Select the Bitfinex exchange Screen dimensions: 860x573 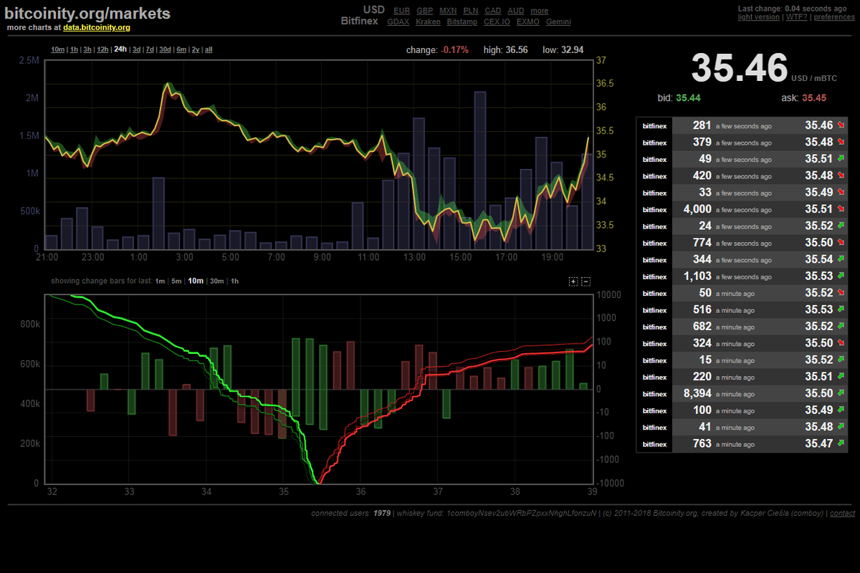point(360,21)
